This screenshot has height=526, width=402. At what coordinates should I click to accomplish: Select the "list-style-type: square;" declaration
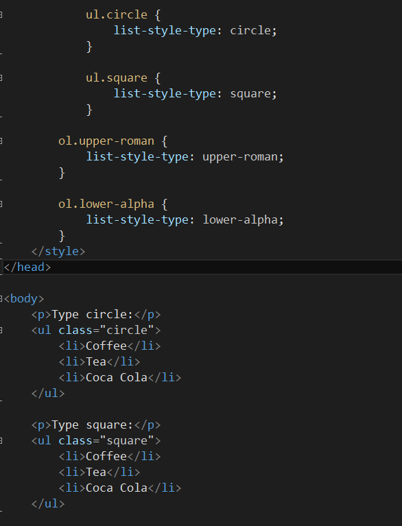tap(195, 93)
